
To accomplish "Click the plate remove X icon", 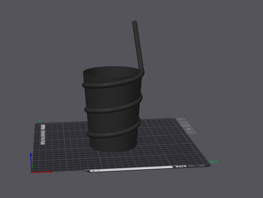I will 181,120.
